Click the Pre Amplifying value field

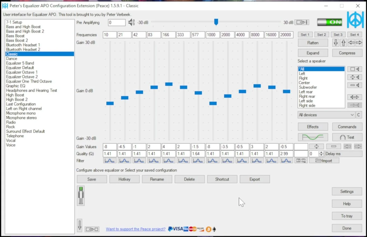click(117, 23)
